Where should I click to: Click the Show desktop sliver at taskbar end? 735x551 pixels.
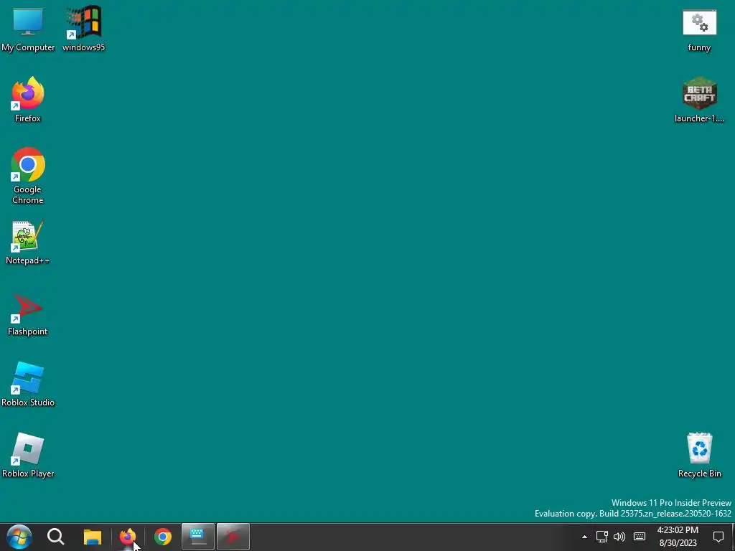click(x=733, y=537)
